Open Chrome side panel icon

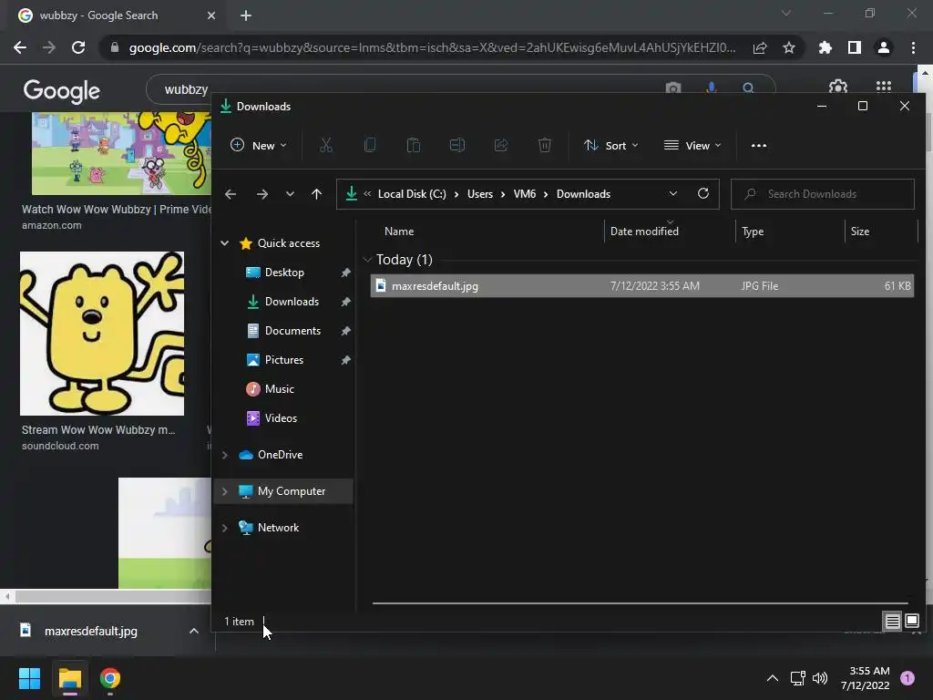pyautogui.click(x=855, y=47)
